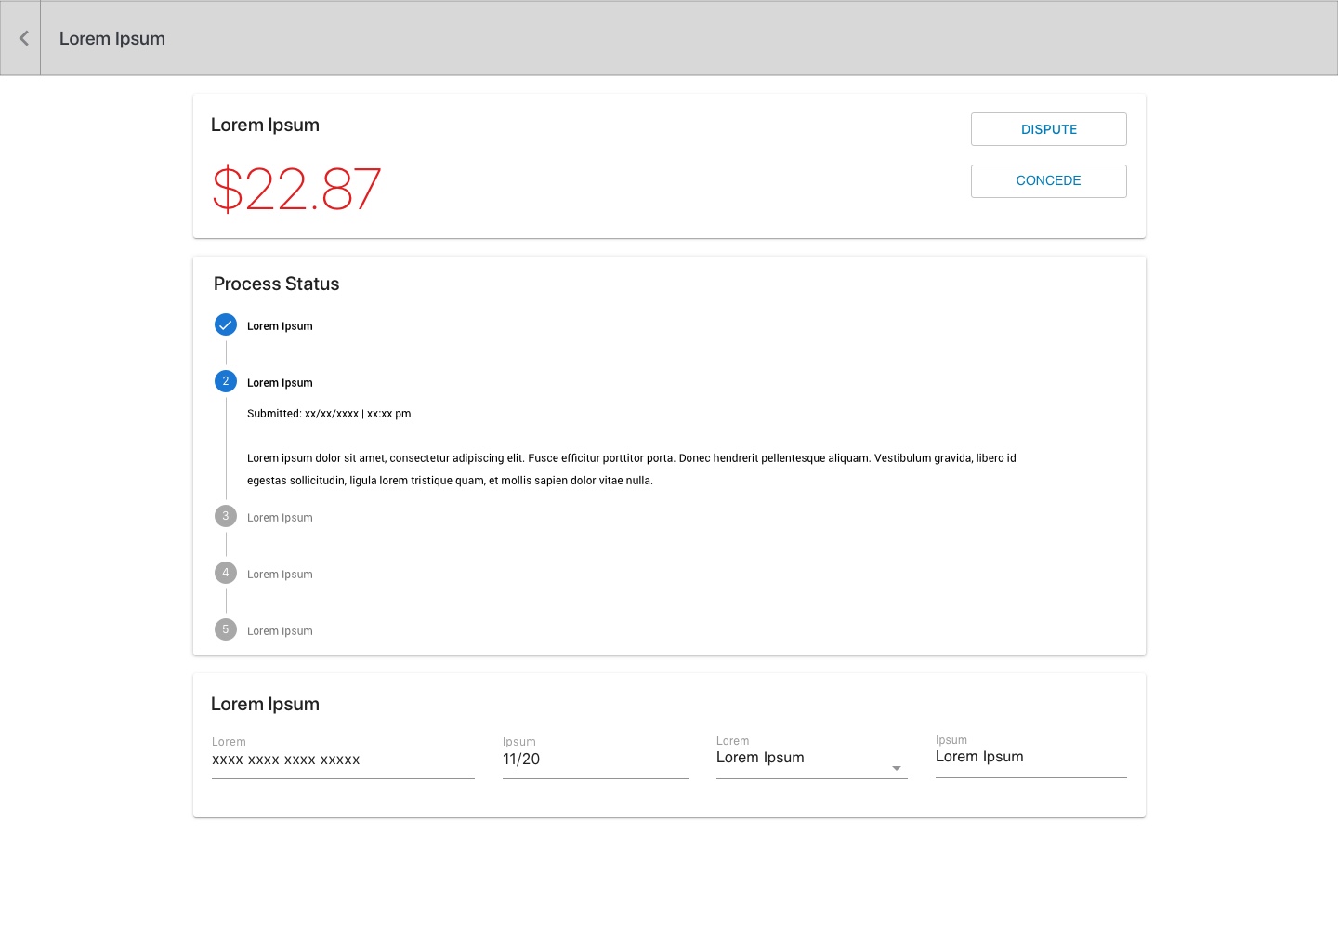Click the label next to the checkmark step

280,326
